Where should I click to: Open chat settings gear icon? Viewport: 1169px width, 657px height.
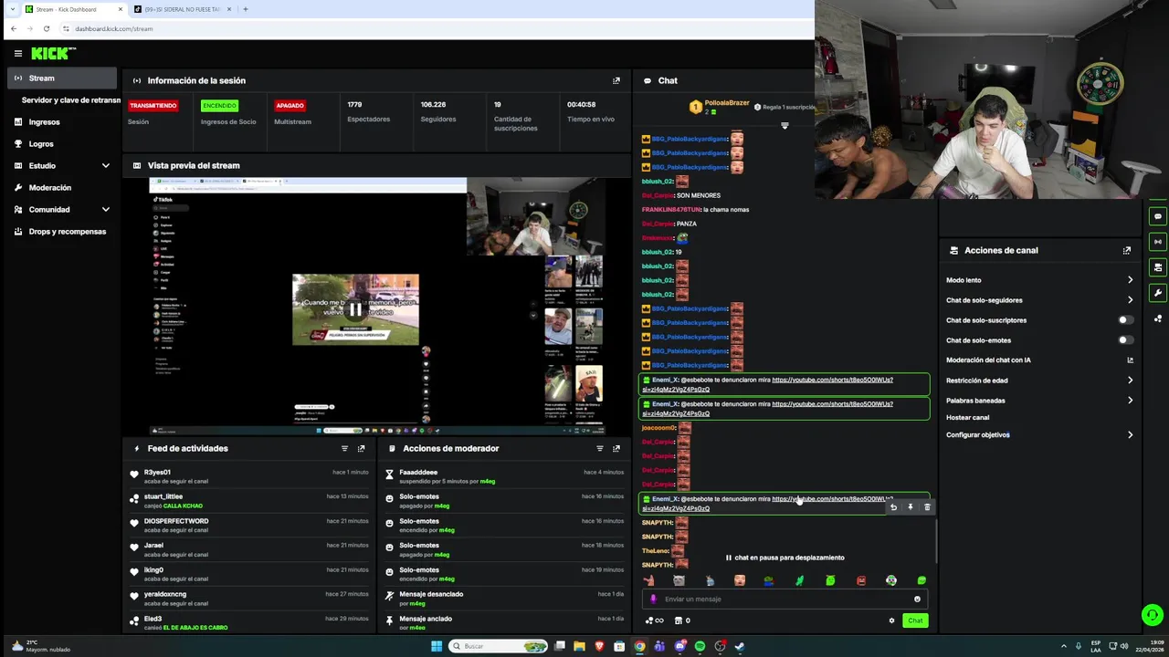[x=891, y=620]
